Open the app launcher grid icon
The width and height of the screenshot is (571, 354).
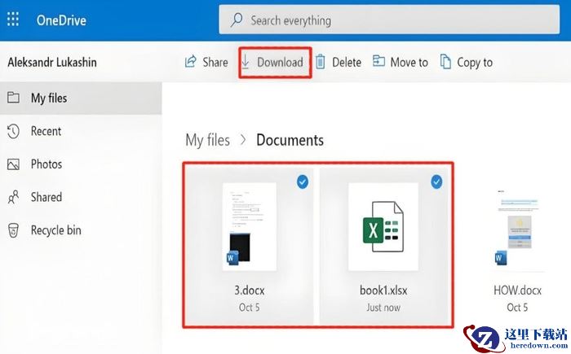pyautogui.click(x=13, y=19)
